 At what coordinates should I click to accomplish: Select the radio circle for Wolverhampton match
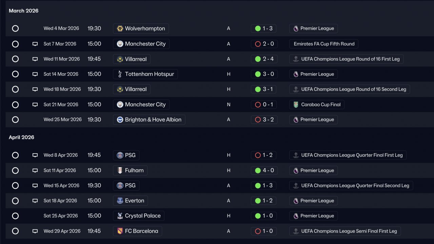click(15, 28)
